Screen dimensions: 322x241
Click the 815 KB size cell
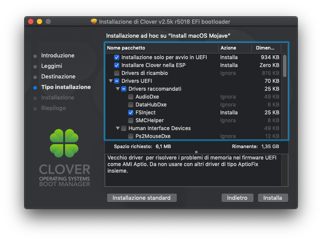click(x=271, y=73)
